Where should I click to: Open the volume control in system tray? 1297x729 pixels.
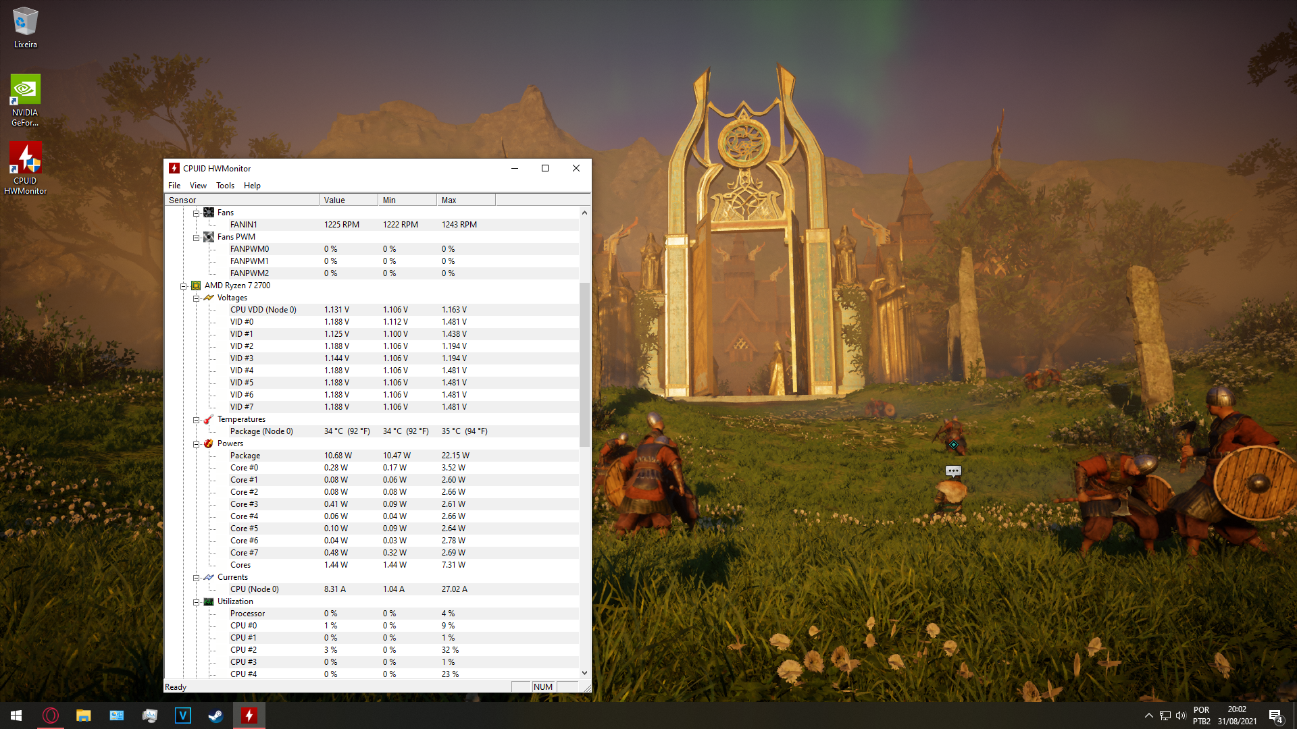click(1181, 715)
